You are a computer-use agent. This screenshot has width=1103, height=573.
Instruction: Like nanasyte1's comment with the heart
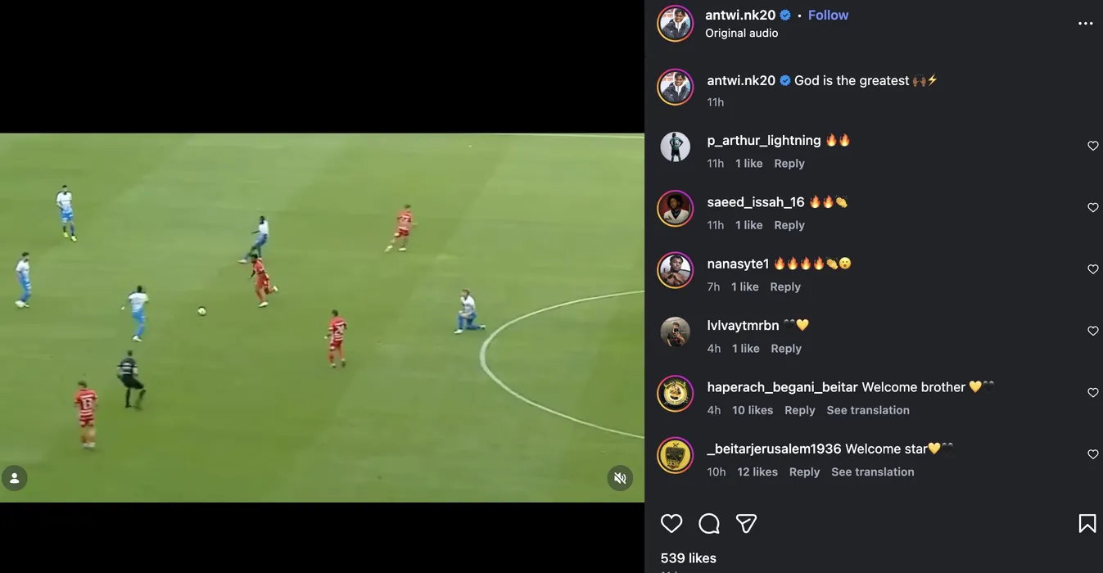1093,269
